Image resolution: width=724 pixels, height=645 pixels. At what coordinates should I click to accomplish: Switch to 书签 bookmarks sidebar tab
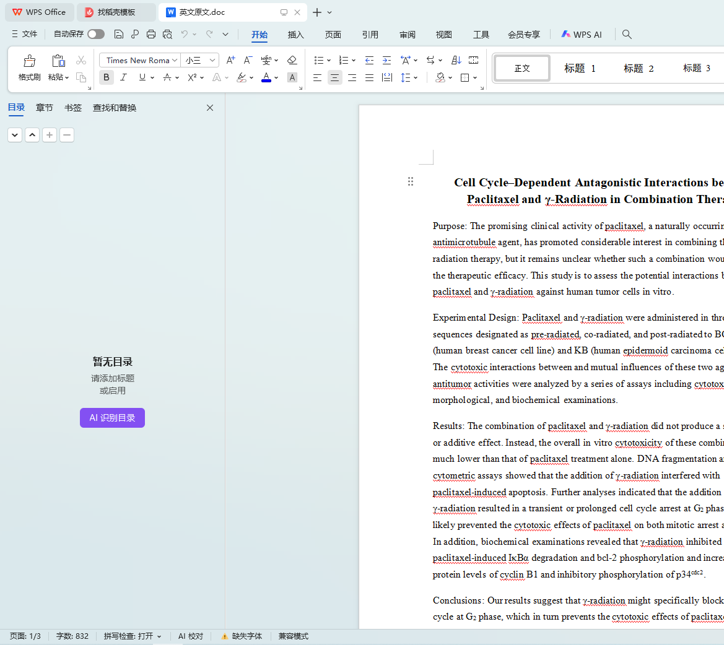click(x=73, y=108)
